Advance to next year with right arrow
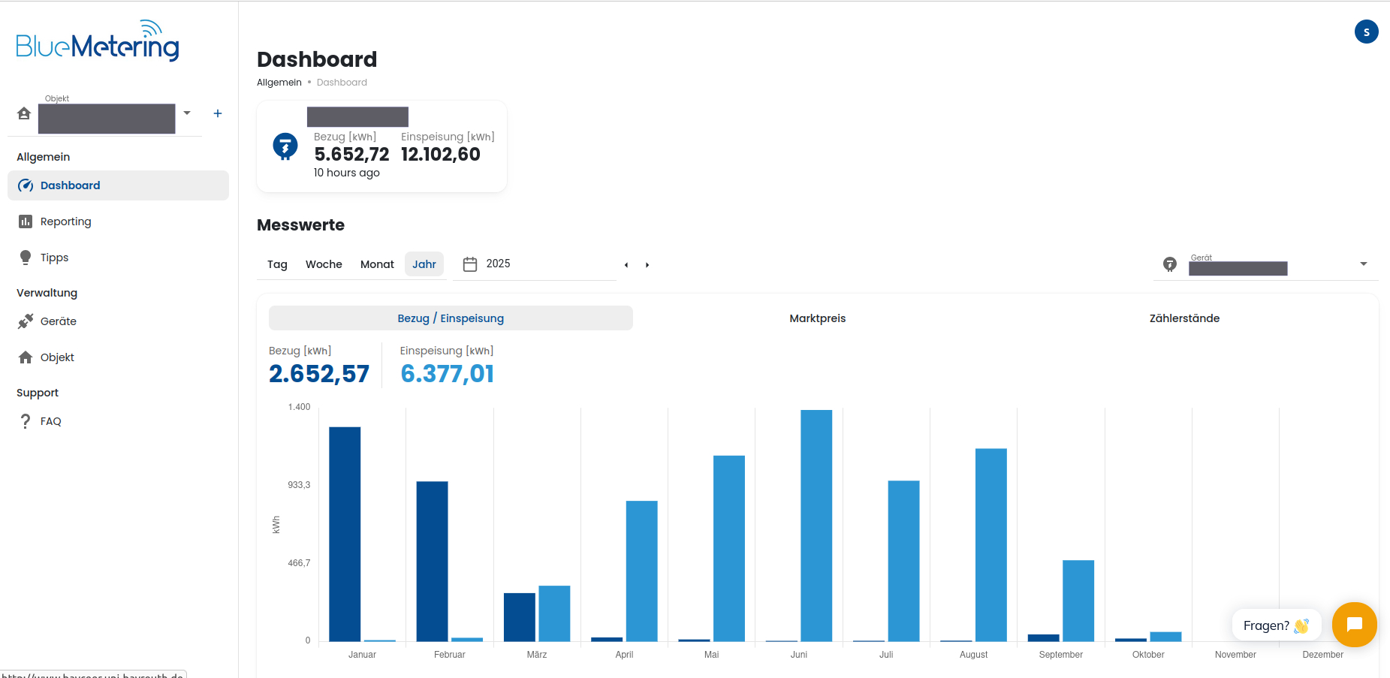1390x678 pixels. [x=647, y=265]
